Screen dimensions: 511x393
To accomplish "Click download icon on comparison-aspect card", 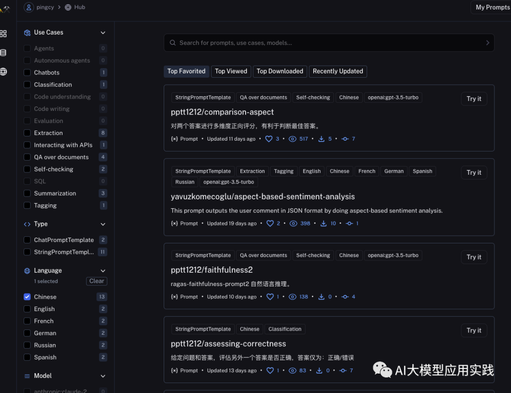I will (321, 139).
